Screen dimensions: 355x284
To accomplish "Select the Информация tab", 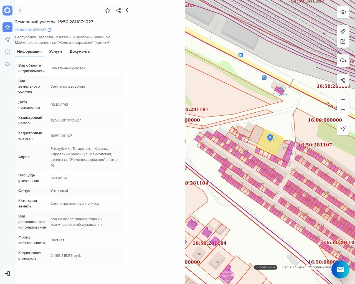I will [x=29, y=52].
